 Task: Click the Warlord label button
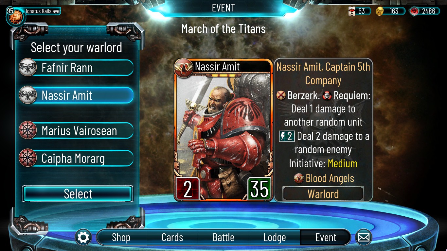(323, 194)
